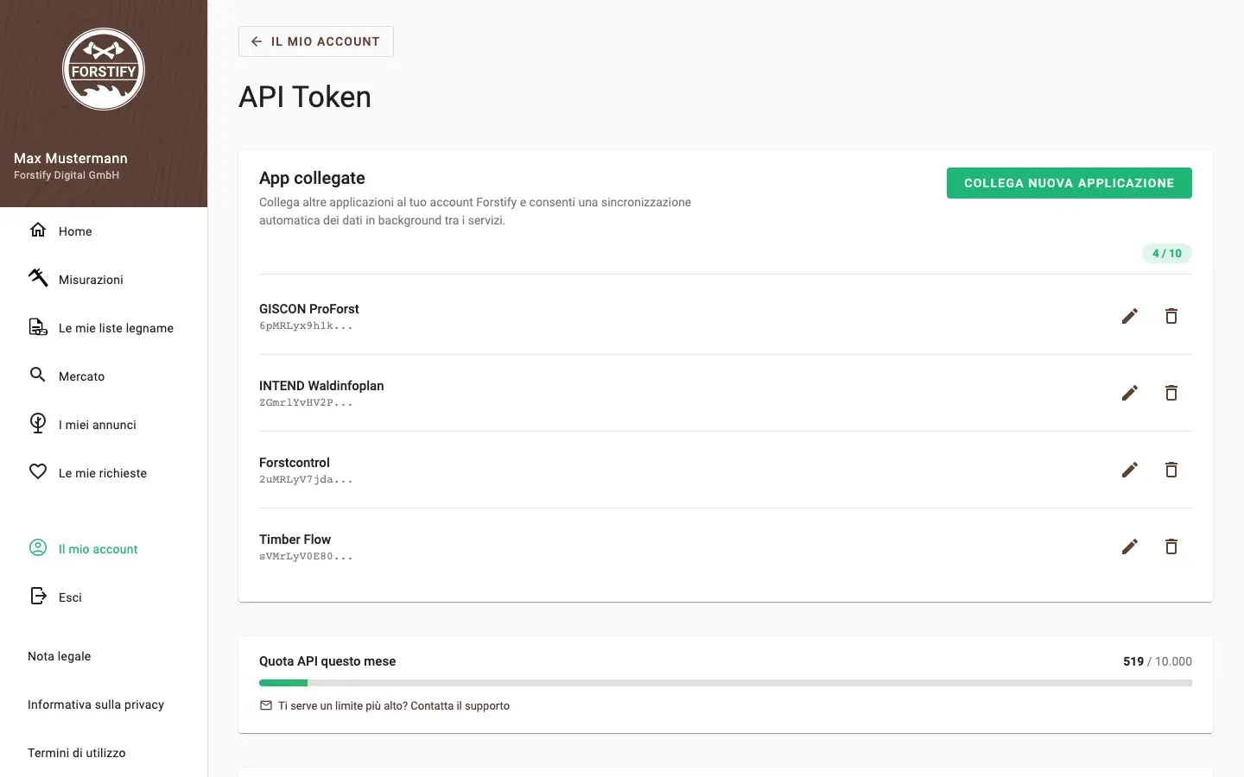Go to Misurazioni
Screen dimensions: 1244x777
tap(104, 279)
